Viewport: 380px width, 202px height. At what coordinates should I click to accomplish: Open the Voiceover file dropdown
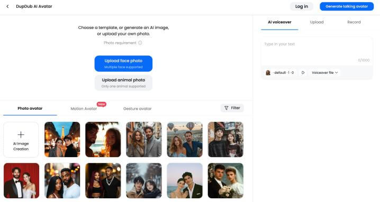point(324,72)
